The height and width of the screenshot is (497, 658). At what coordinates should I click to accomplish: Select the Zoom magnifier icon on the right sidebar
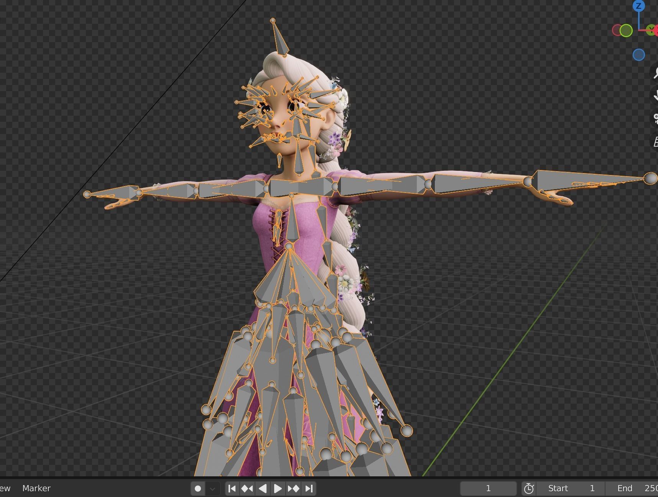656,74
